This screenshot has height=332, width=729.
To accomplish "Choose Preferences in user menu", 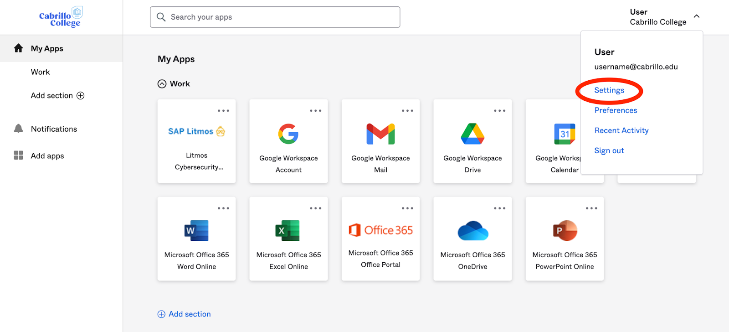I will [x=616, y=110].
